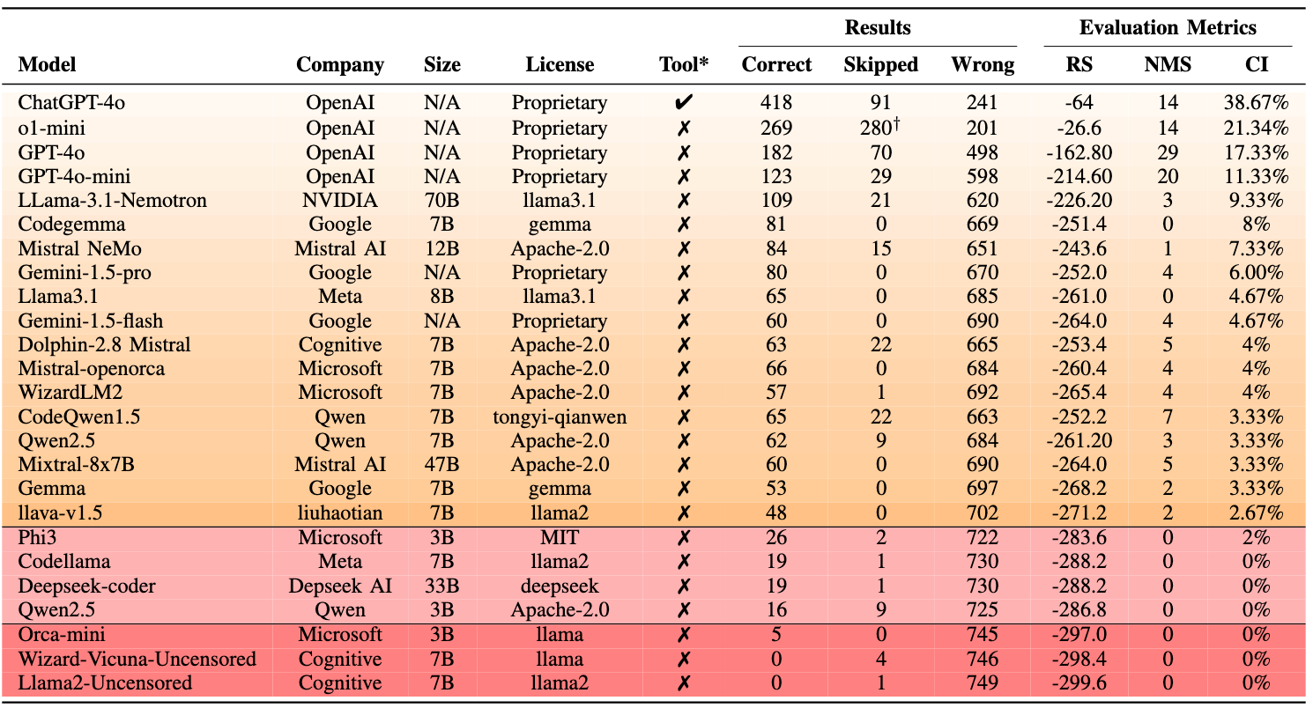Click the Company column header

[340, 64]
